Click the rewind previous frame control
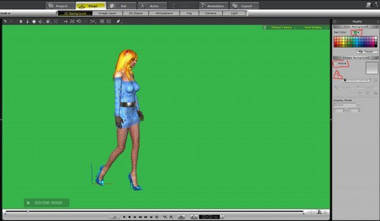 [140, 217]
